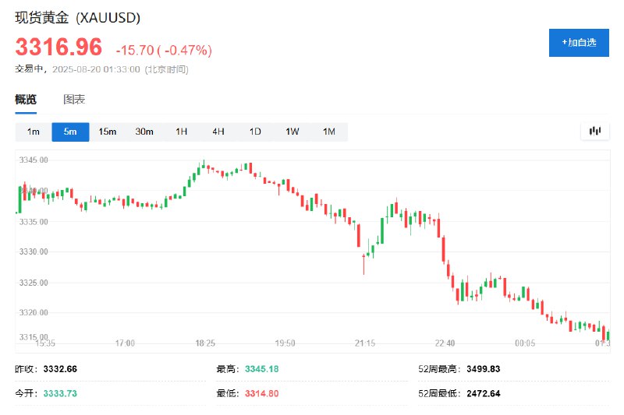The image size is (624, 415).
Task: Select the active 5m interval
Action: coord(70,132)
